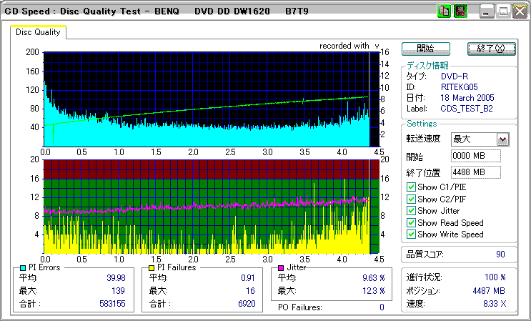Select the Disc Quality tab
The image size is (531, 321).
coord(39,32)
